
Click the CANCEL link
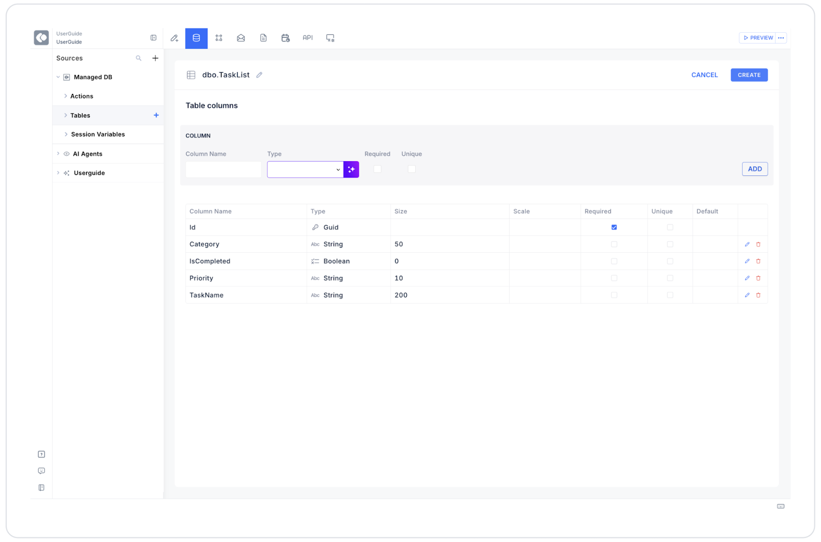click(x=705, y=75)
